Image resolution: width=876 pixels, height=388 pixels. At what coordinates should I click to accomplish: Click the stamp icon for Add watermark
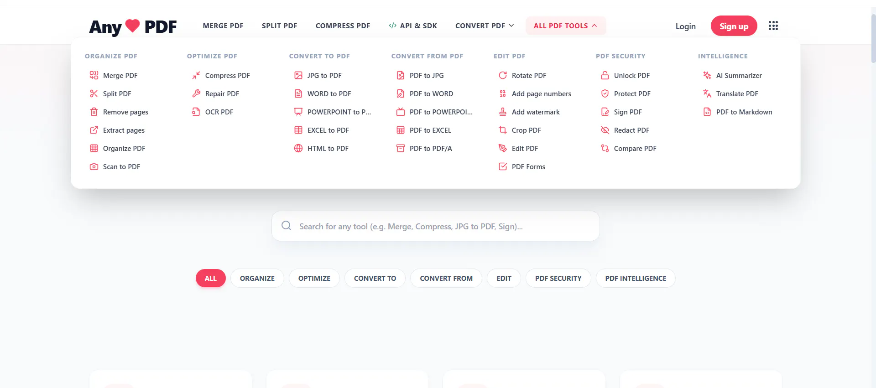tap(503, 112)
